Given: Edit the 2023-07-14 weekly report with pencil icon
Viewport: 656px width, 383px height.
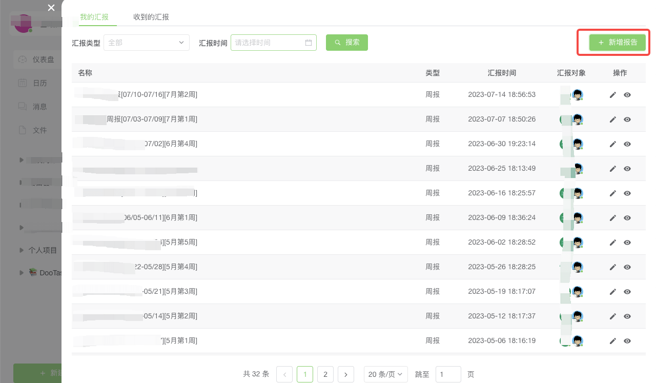Looking at the screenshot, I should click(x=612, y=95).
